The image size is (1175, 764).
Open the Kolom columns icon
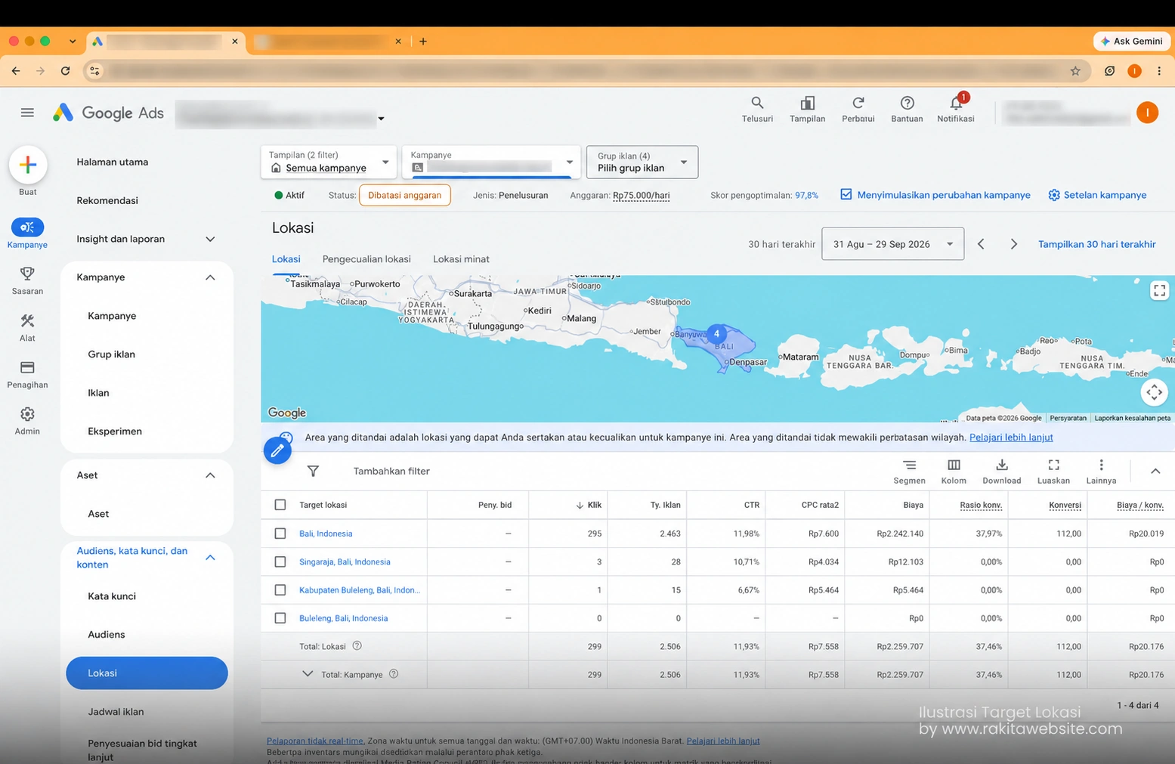(954, 466)
